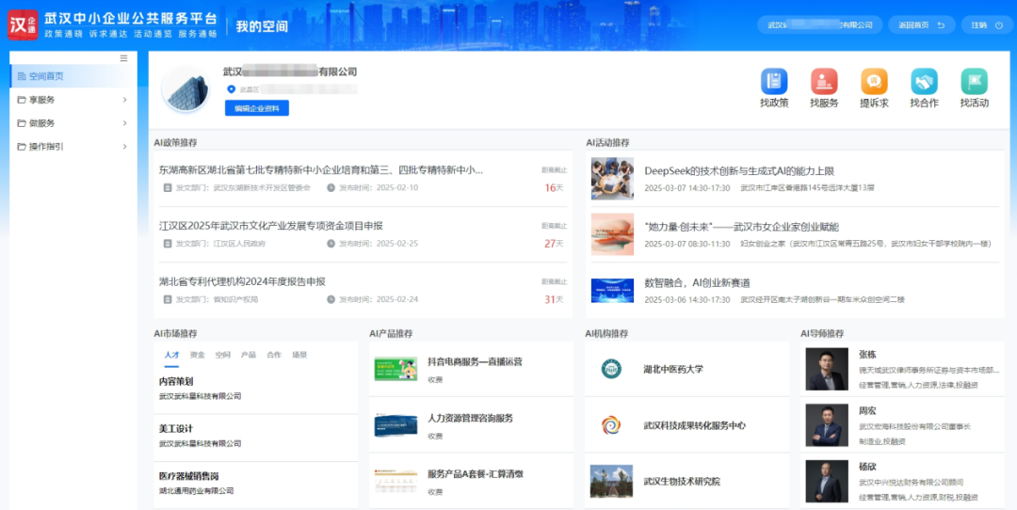Switch to the 资金 tab
Image resolution: width=1017 pixels, height=510 pixels.
click(197, 355)
